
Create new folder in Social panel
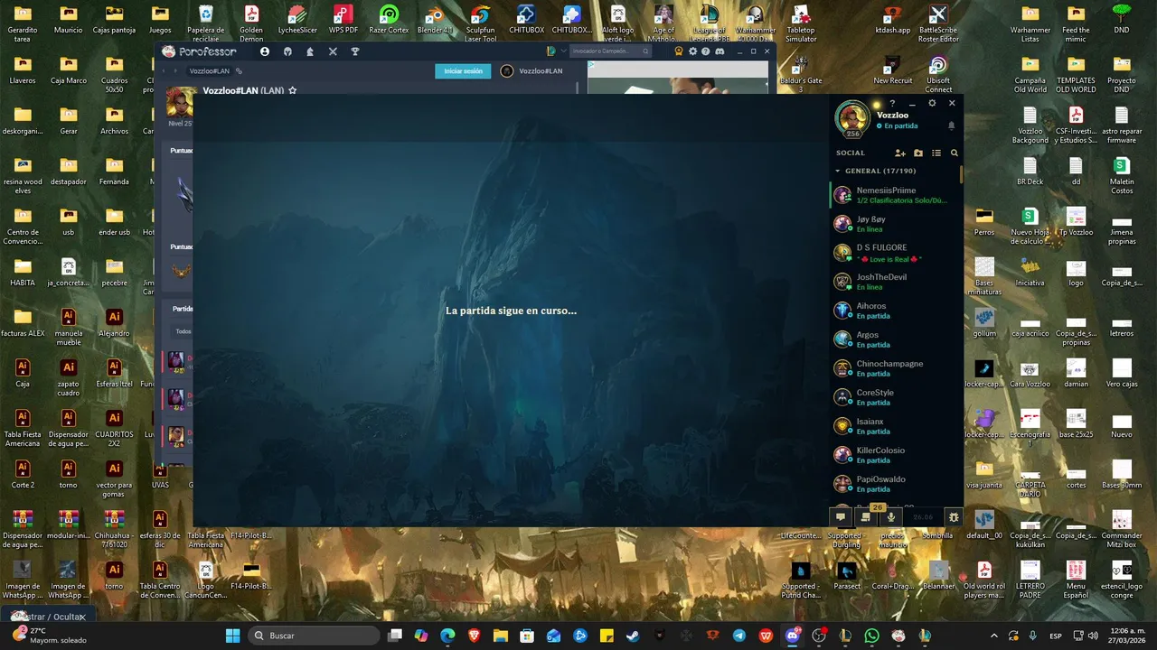918,153
